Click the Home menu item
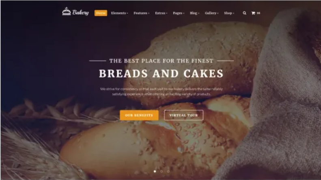 (101, 13)
